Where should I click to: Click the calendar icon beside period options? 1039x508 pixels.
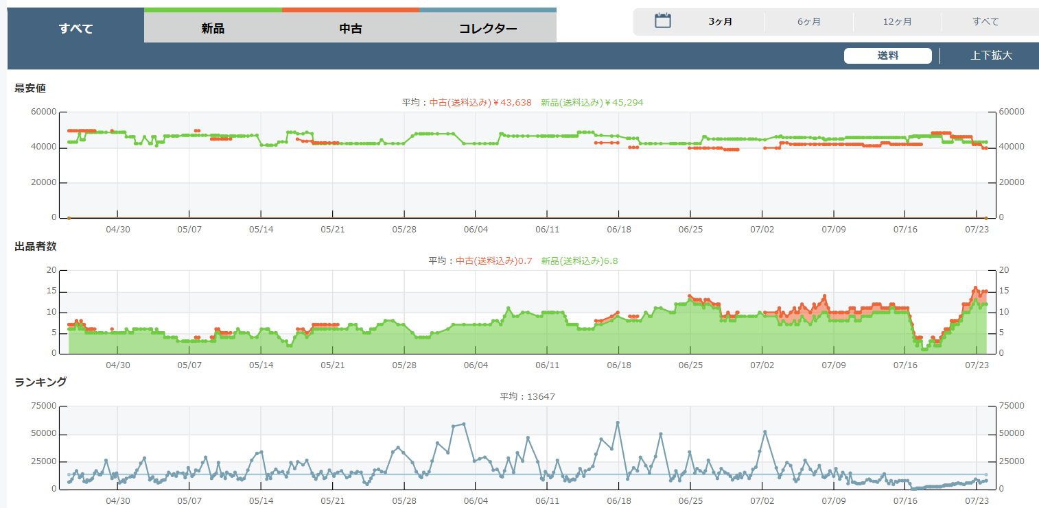[662, 21]
